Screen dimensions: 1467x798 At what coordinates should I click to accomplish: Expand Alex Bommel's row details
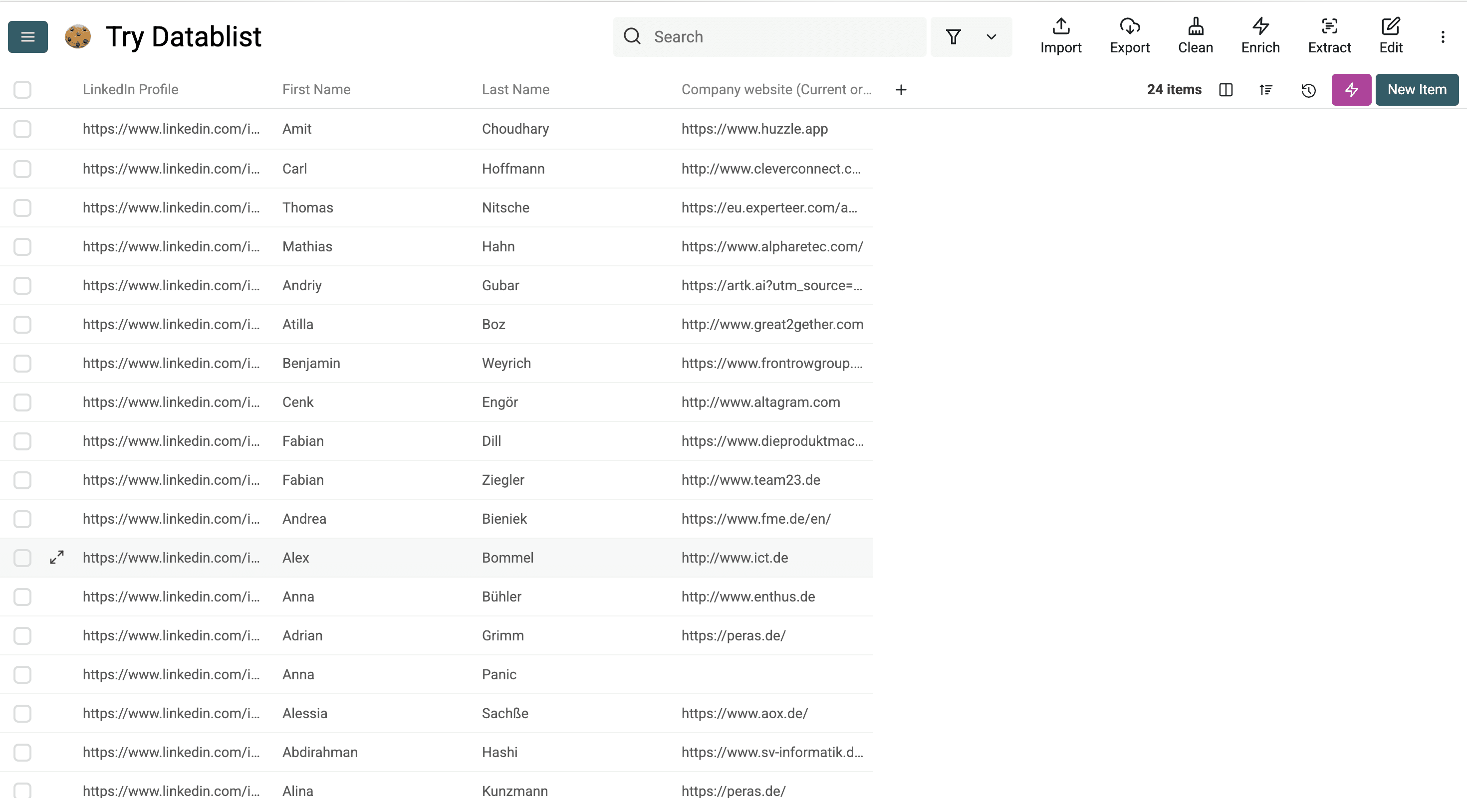(x=56, y=558)
